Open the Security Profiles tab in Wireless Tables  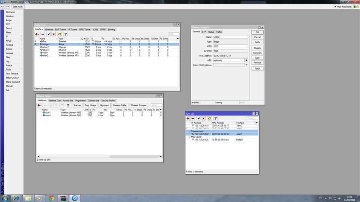tap(108, 101)
